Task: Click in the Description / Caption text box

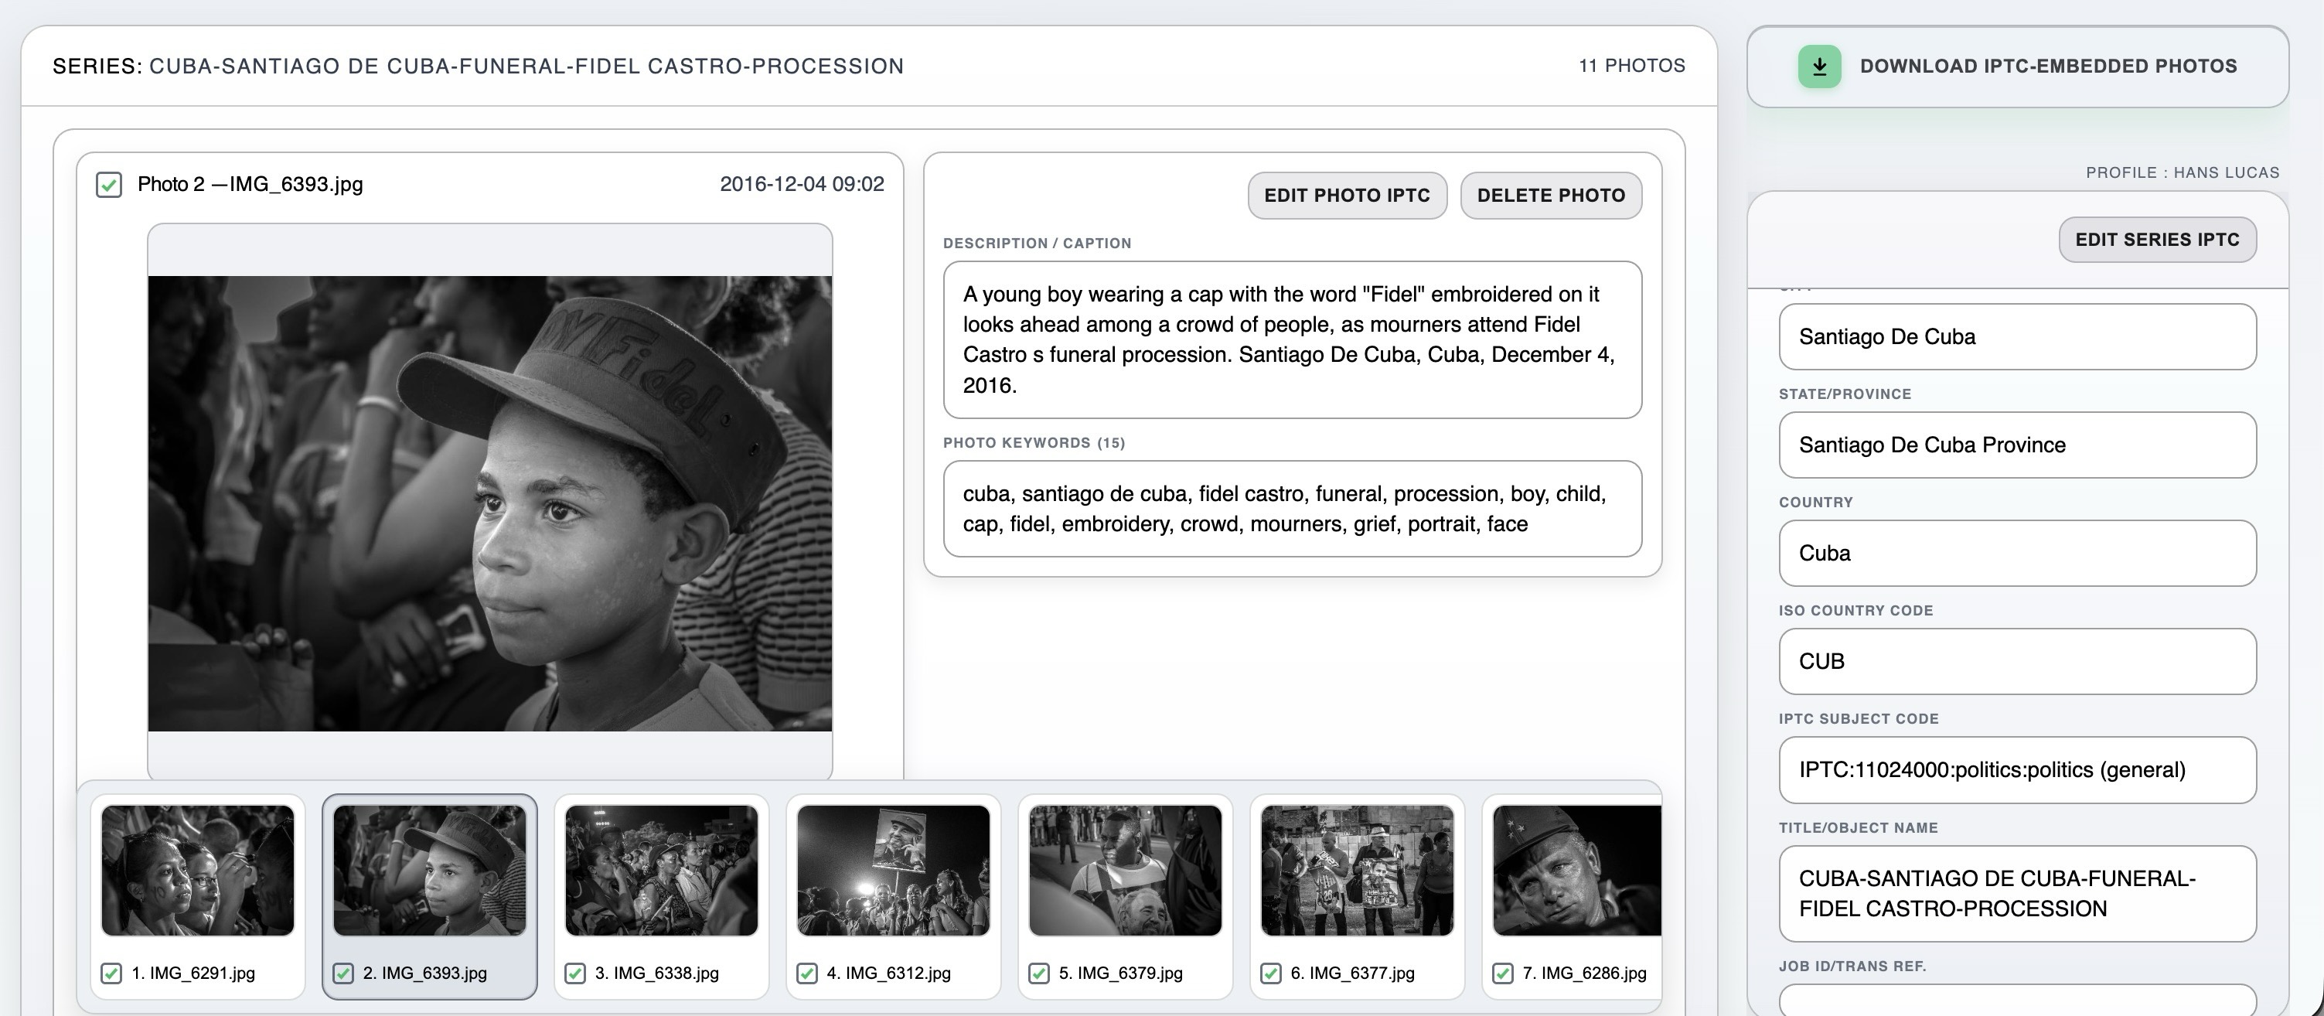Action: 1292,339
